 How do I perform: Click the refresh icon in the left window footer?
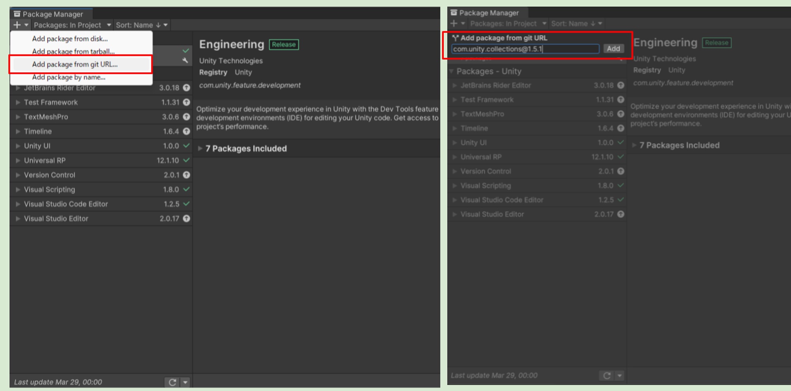point(172,382)
